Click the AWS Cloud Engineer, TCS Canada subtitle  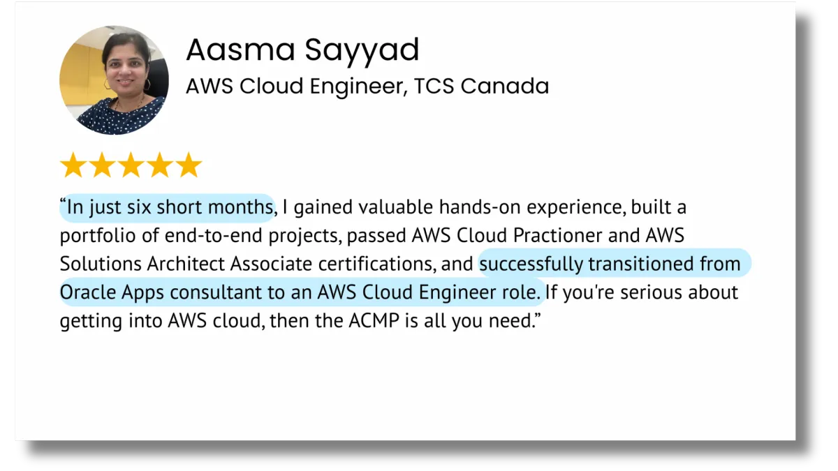tap(367, 87)
